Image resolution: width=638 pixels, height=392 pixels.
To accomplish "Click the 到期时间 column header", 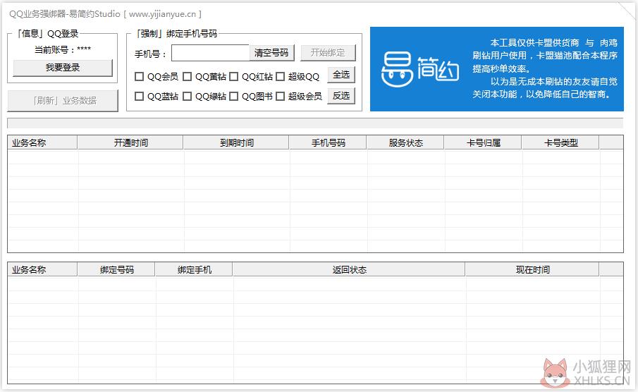I will tap(236, 143).
